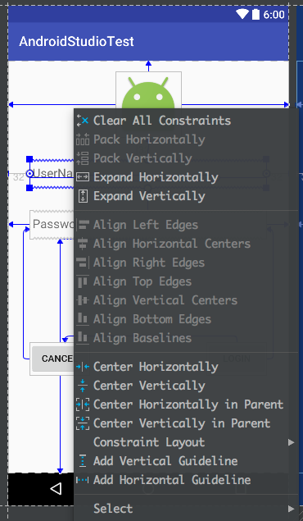Expand the Constraint Layout submenu arrow
This screenshot has width=303, height=521.
(291, 442)
